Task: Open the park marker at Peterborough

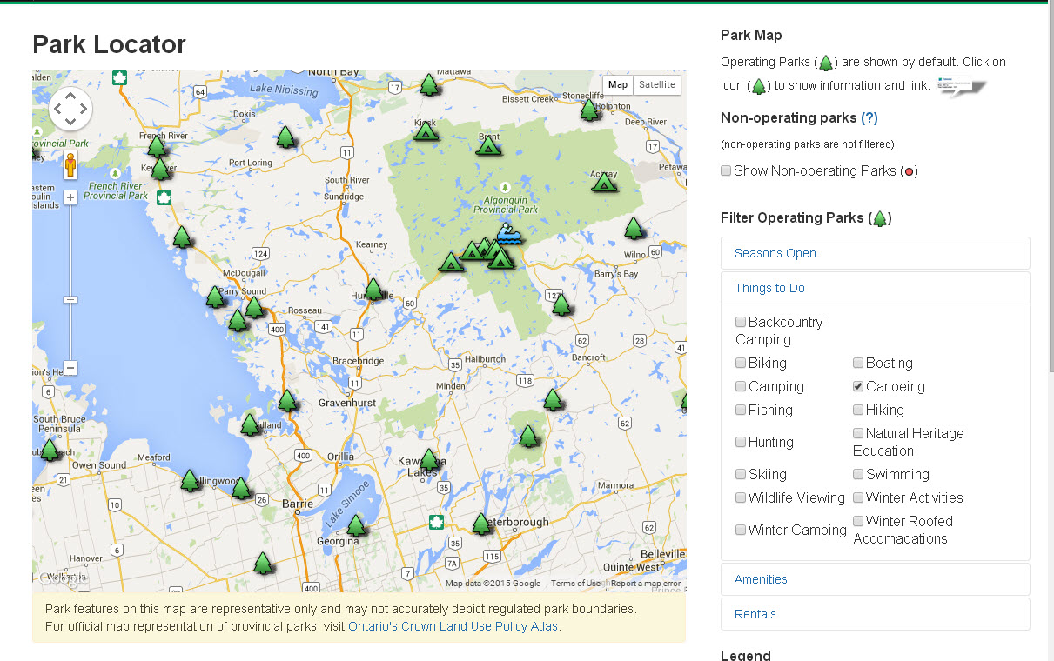Action: click(x=481, y=524)
